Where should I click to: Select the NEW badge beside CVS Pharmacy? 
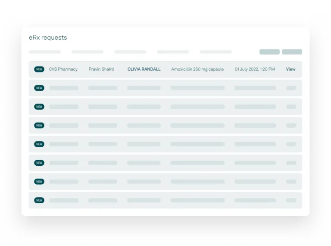tap(39, 69)
